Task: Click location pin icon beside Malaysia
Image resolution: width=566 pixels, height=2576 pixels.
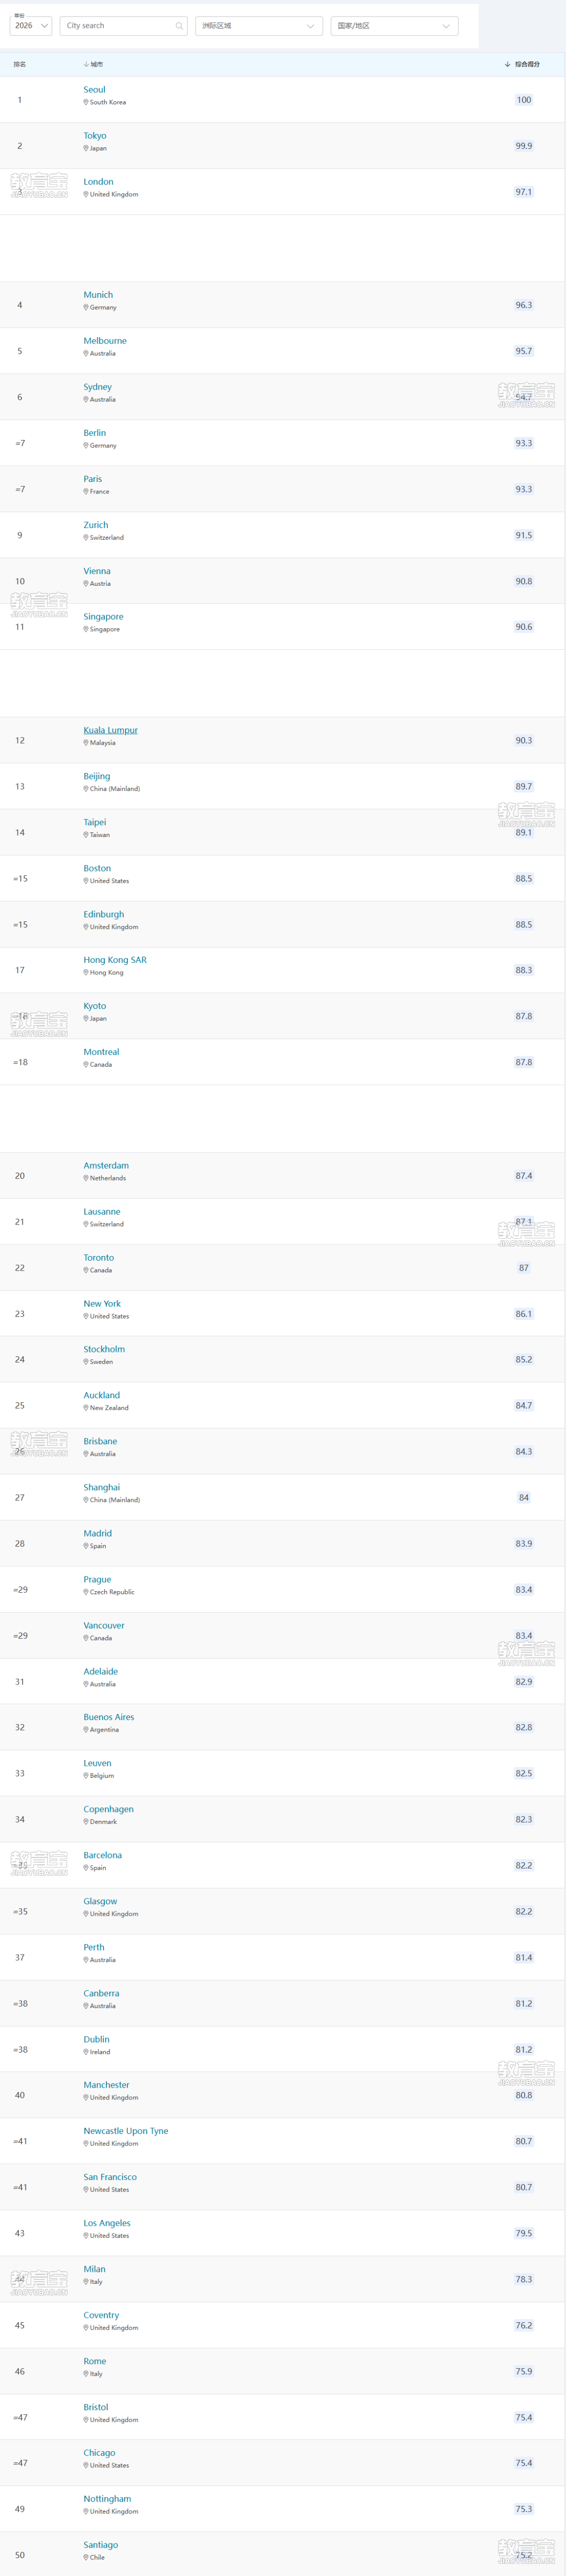Action: pyautogui.click(x=86, y=743)
